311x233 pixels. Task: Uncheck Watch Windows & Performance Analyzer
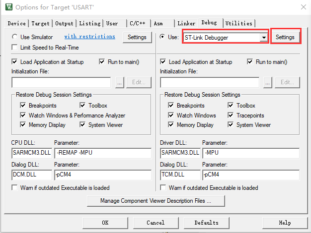coord(23,116)
